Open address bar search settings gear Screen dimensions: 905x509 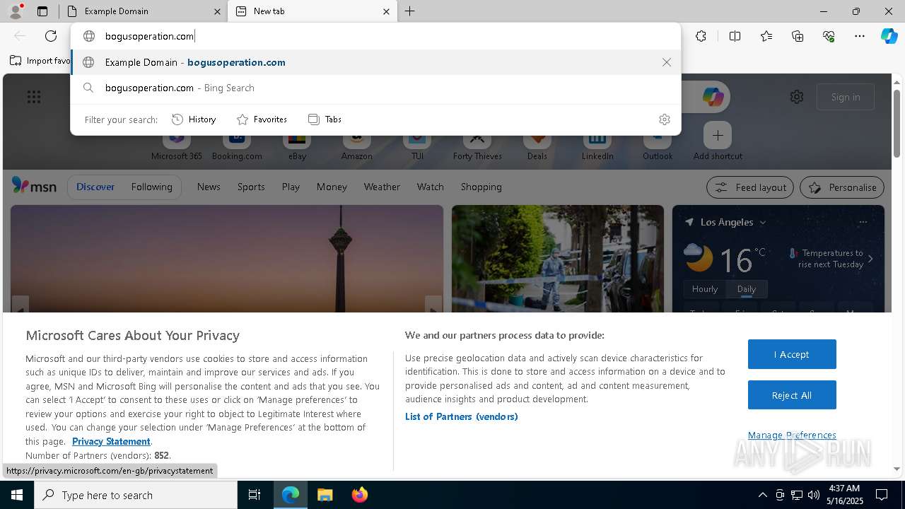(665, 119)
